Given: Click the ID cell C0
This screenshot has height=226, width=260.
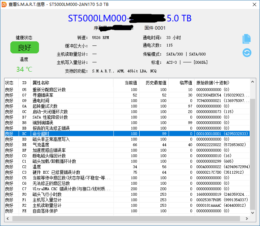Looking at the screenshot, I should pos(24,156).
